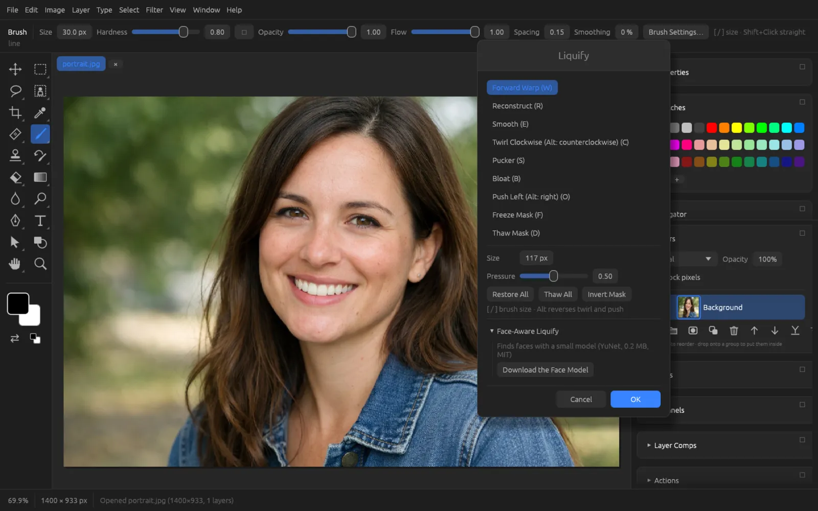The width and height of the screenshot is (818, 511).
Task: Click the delete layer trash icon
Action: [x=734, y=331]
